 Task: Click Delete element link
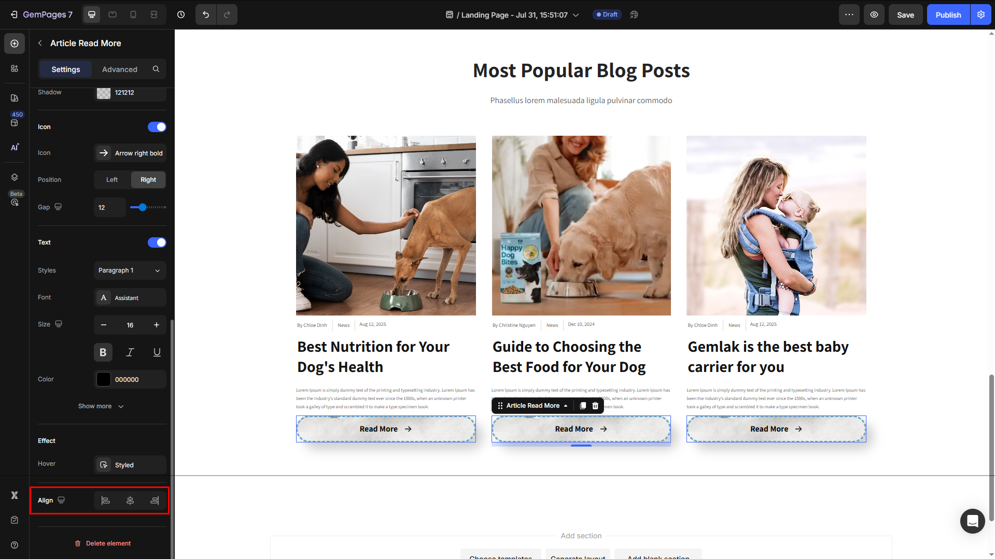(x=103, y=543)
